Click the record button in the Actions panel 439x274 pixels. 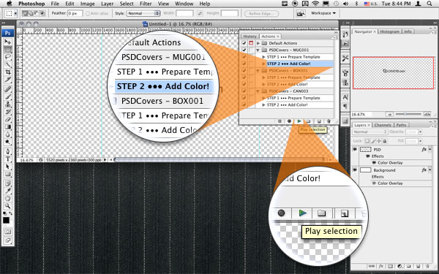289,121
